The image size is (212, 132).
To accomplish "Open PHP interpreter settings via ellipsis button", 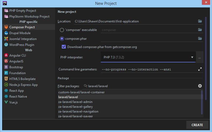I will (x=199, y=57).
